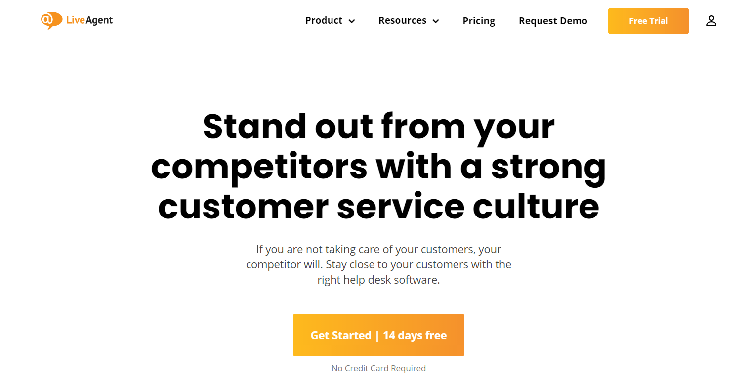Click the '14 days free' button text
This screenshot has height=388, width=748.
tap(415, 335)
